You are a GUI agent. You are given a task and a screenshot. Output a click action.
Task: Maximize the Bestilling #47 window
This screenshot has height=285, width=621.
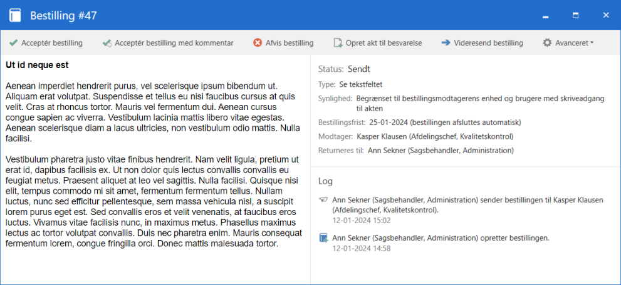click(575, 15)
